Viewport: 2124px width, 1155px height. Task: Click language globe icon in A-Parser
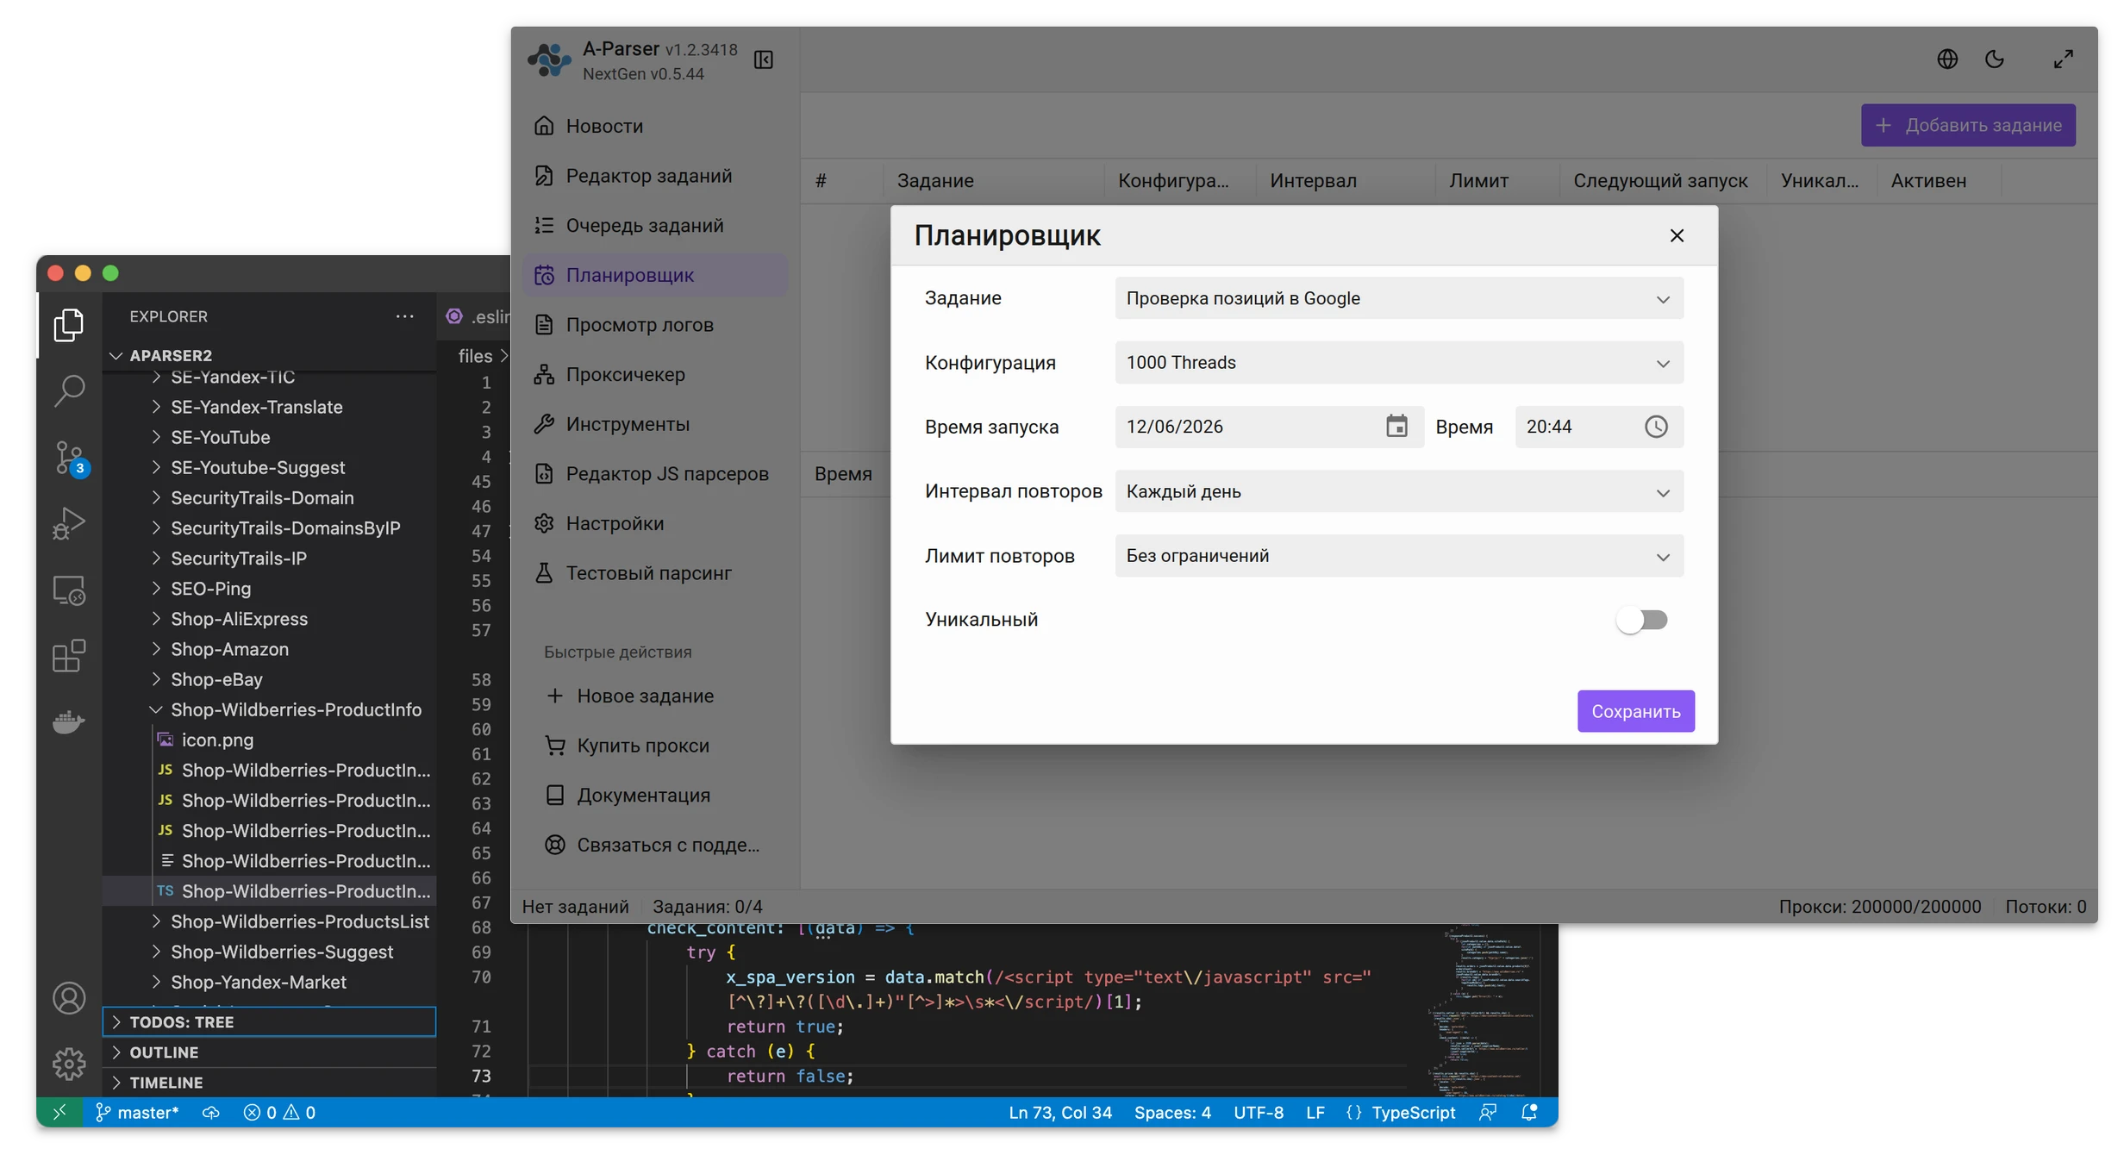click(x=1947, y=59)
